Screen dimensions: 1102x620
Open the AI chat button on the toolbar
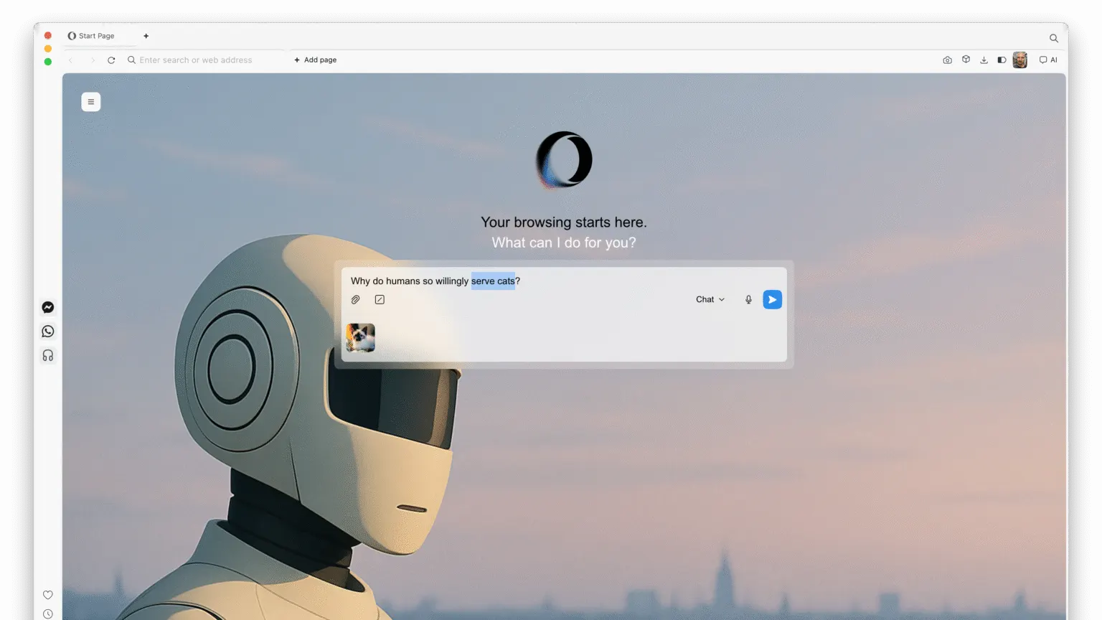pyautogui.click(x=1047, y=60)
